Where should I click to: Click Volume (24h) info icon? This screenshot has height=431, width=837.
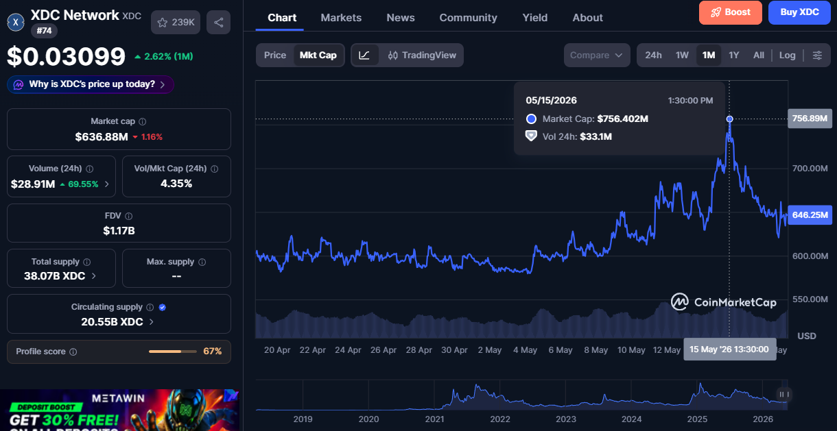(90, 169)
